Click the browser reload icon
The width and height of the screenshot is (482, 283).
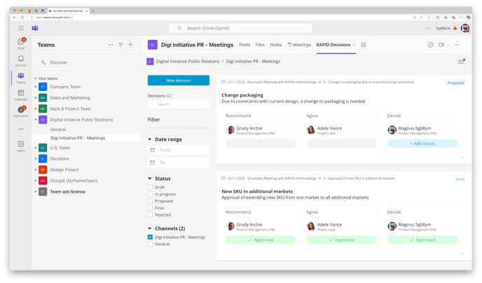pyautogui.click(x=22, y=17)
